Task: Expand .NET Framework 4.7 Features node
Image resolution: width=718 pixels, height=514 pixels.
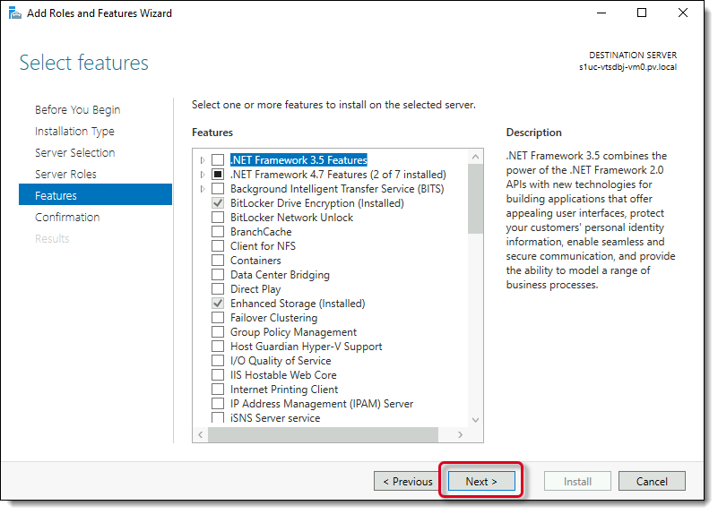Action: click(203, 175)
